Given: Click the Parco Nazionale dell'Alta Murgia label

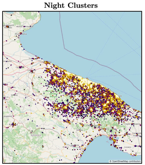Looking at the screenshot, I should [x=54, y=94].
